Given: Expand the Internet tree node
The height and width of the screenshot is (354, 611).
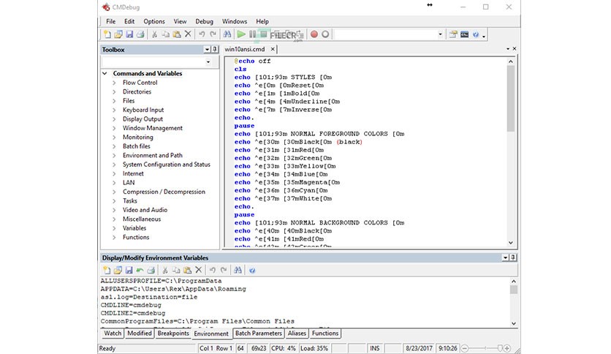Looking at the screenshot, I should point(114,173).
